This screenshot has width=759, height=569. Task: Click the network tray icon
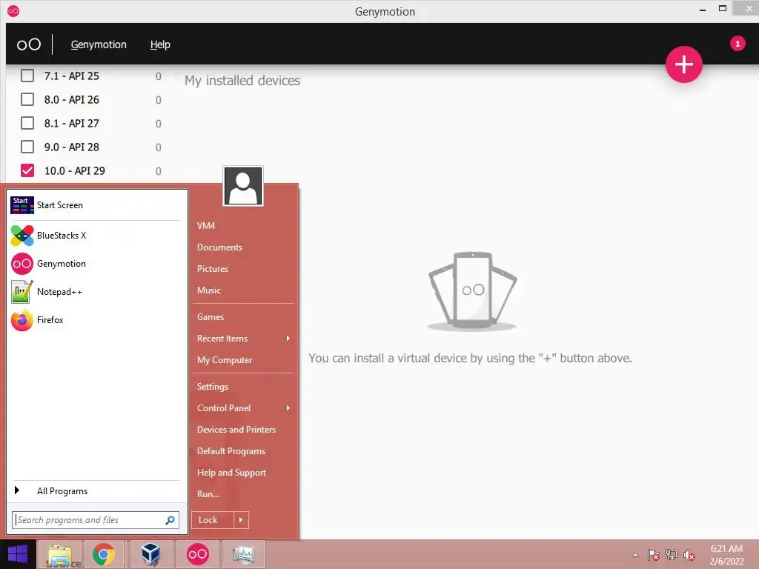tap(672, 555)
